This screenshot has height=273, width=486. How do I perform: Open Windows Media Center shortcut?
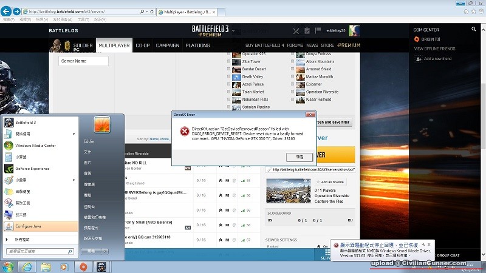tap(35, 145)
